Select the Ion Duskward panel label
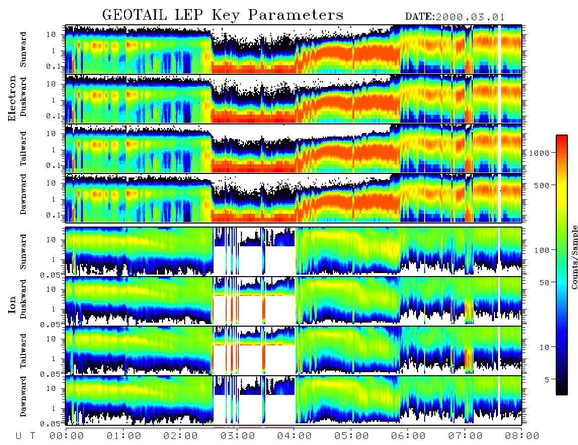Screen dimensions: 578x445 click(x=23, y=299)
